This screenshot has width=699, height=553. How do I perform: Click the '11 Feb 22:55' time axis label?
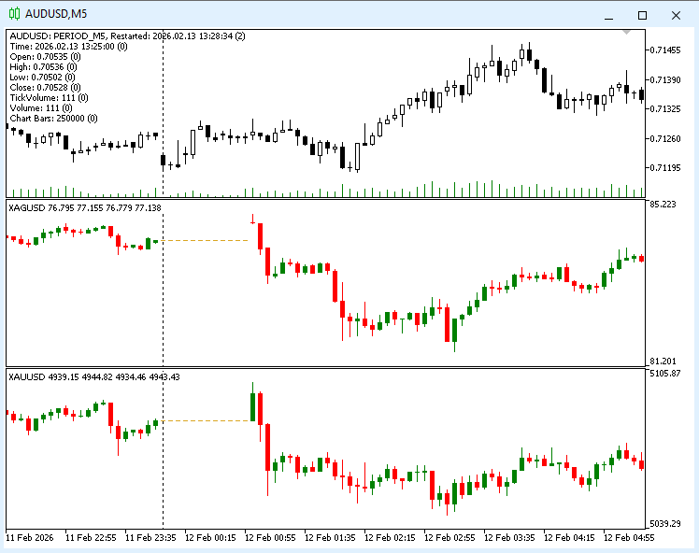point(91,538)
